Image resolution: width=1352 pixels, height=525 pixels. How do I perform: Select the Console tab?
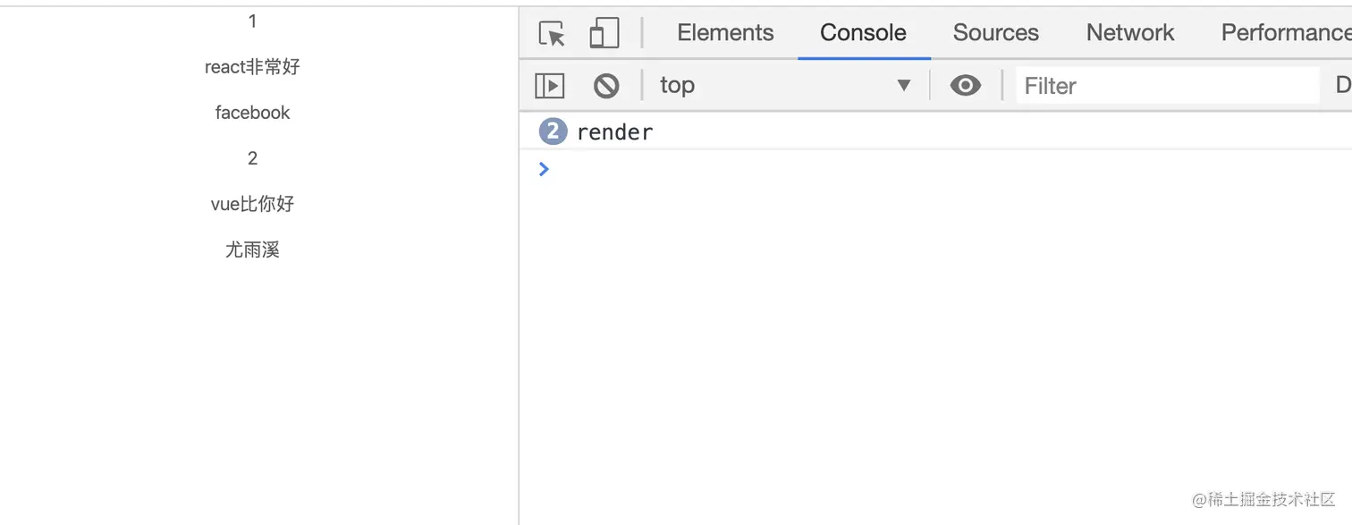coord(863,33)
